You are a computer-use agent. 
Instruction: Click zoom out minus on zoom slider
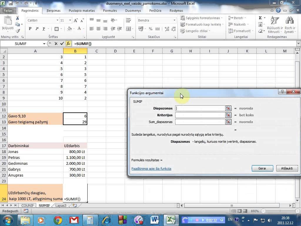point(263,211)
